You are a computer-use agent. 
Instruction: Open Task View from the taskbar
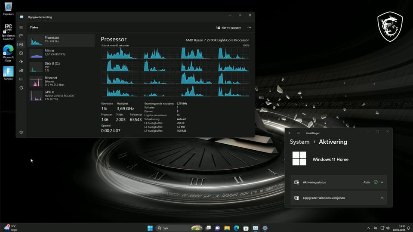coord(208,228)
